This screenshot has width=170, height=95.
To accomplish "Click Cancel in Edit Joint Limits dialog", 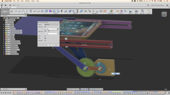I will coord(56,45).
